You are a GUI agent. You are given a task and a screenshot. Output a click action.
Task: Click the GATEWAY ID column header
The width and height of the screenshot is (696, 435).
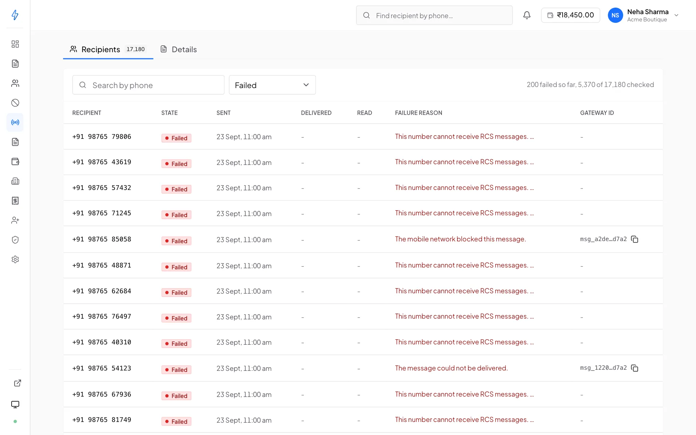(x=597, y=113)
